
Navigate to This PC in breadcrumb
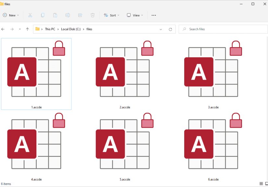click(50, 29)
